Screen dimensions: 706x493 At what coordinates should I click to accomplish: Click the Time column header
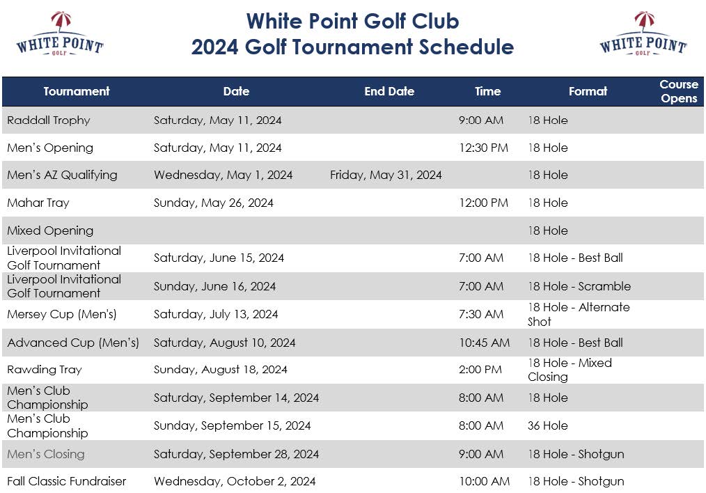coord(487,91)
